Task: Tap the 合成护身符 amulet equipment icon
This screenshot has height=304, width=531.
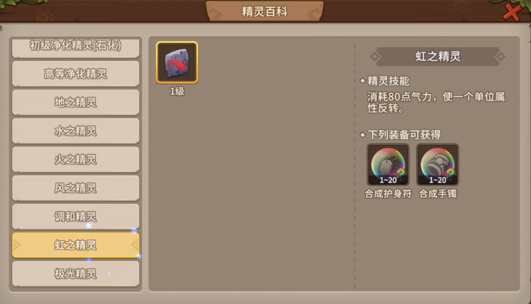Action: [x=388, y=165]
